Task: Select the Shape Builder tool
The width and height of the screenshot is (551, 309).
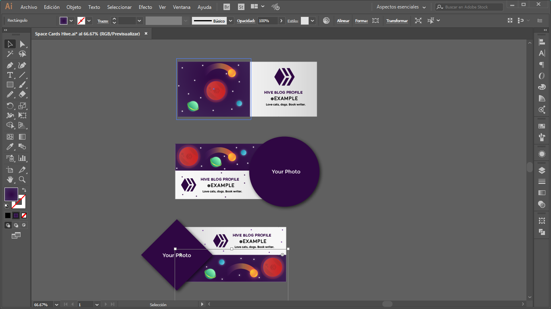Action: point(10,126)
